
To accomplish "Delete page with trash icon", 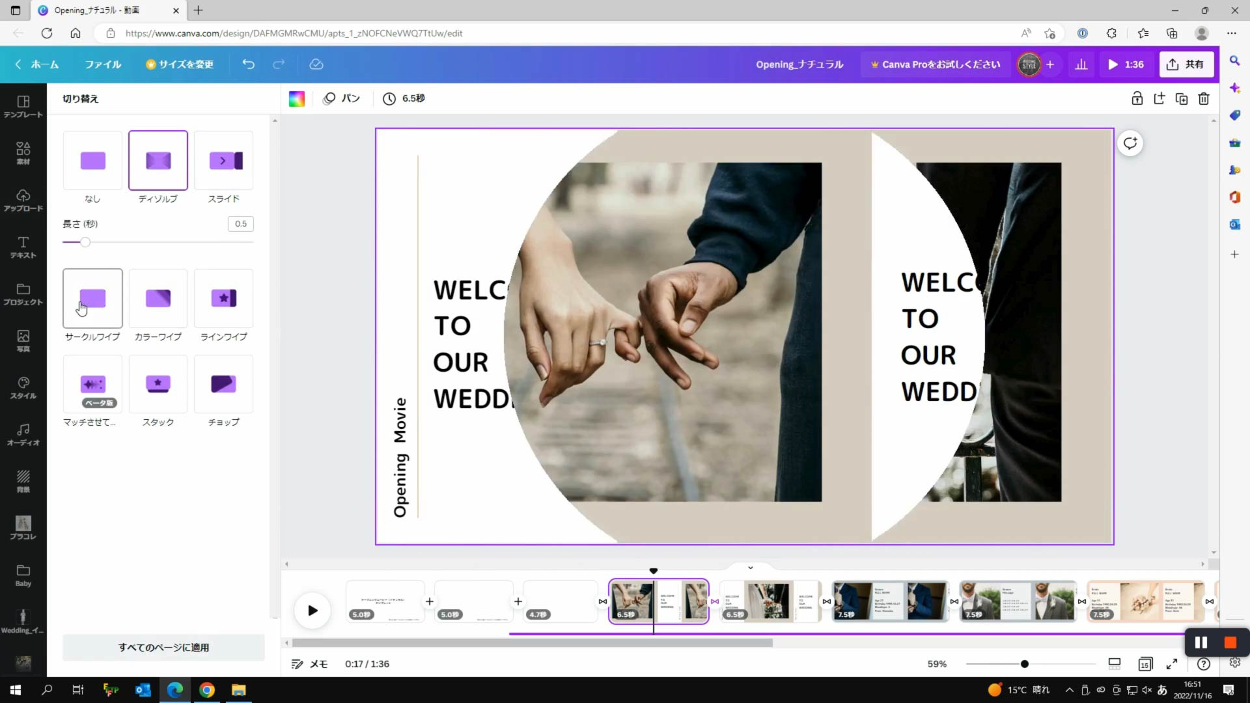I will [x=1204, y=98].
